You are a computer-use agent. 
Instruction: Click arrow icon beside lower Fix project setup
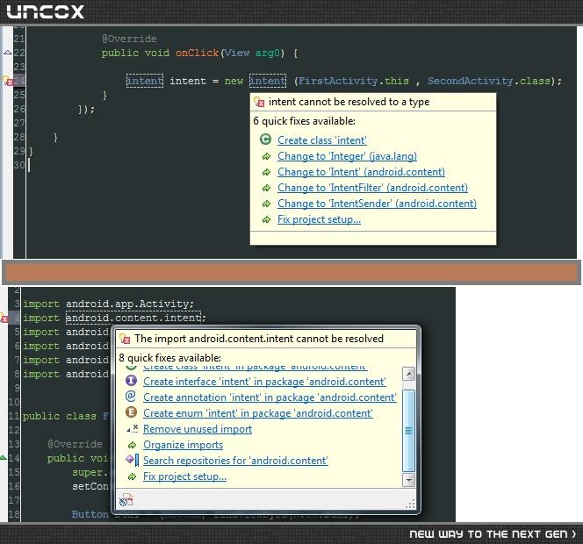(132, 476)
